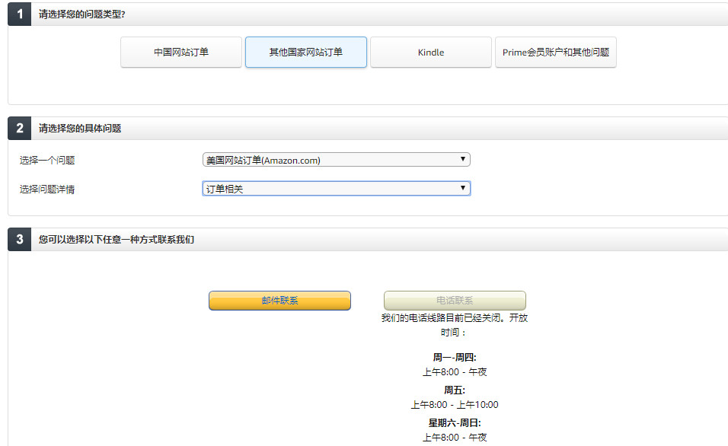Click the 选择问题详情 label

pos(47,189)
